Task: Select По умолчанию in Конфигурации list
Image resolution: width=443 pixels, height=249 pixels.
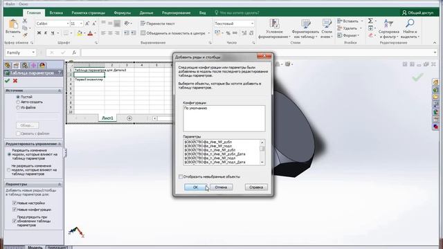Action: point(195,108)
